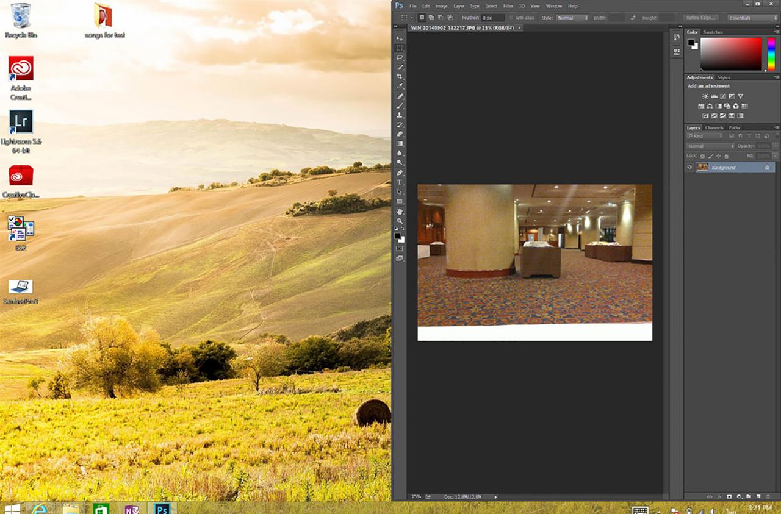Select the Zoom tool
Image resolution: width=781 pixels, height=514 pixels.
400,220
